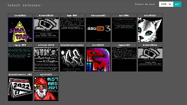Open the blocktronics 2022 calendar thumbnail
This screenshot has height=105, width=187.
coord(20,89)
